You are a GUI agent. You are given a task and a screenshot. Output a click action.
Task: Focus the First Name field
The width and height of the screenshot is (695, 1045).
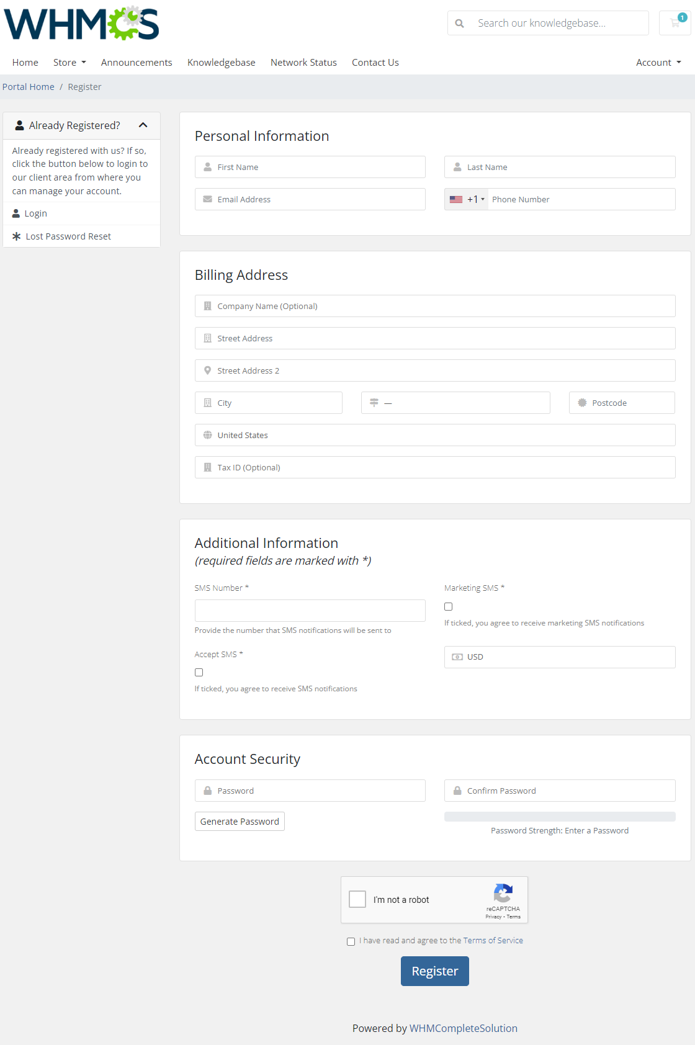(310, 167)
